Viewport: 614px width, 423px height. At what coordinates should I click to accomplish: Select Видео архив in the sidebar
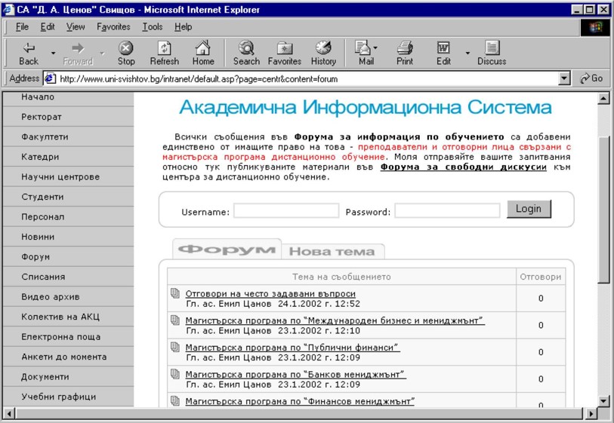(x=51, y=297)
